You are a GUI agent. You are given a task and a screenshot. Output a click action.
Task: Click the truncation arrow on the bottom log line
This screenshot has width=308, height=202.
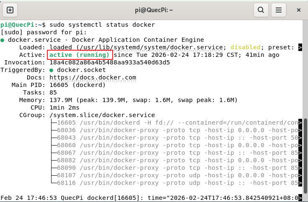tap(300, 198)
